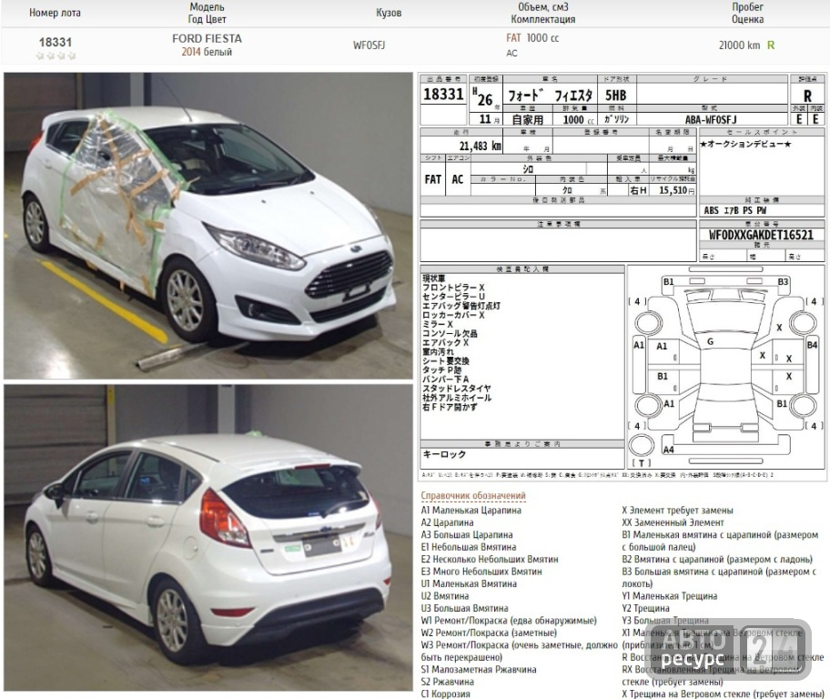
Task: Click legend entry E2 Несколько Небольших Вмятин
Action: 490,559
